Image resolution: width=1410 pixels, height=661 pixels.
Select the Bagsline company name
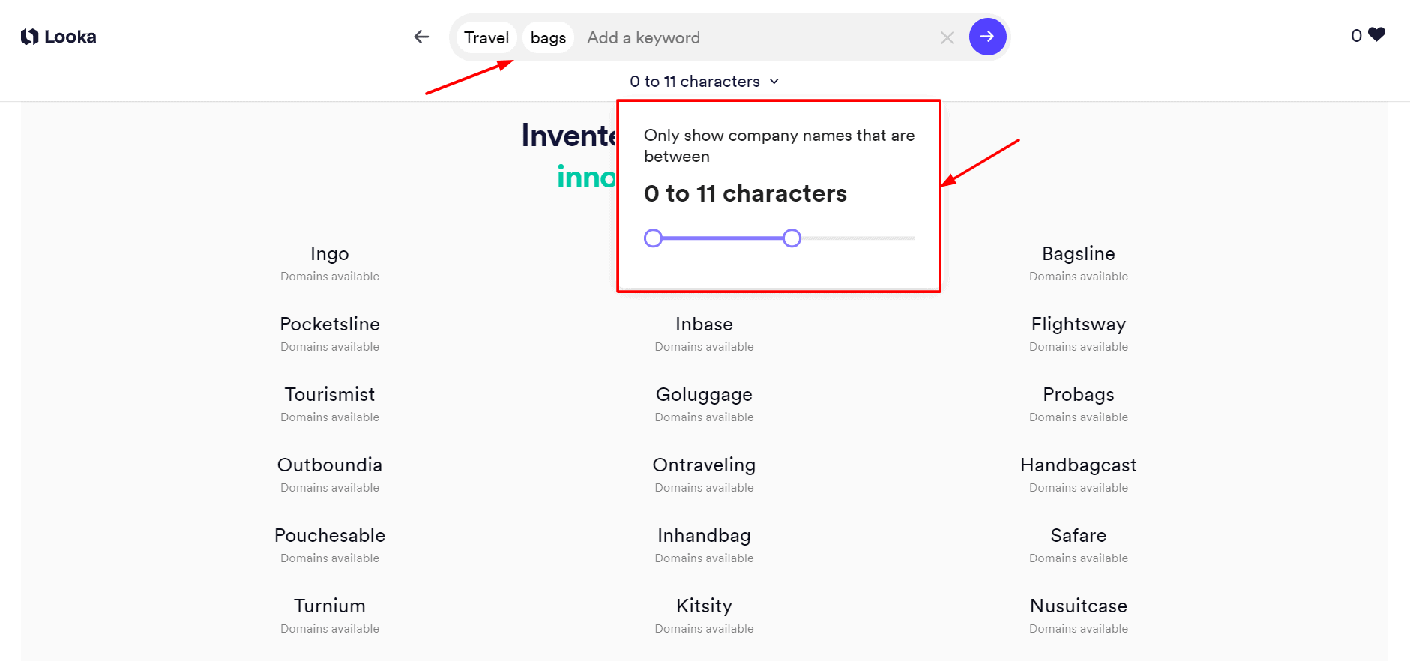click(1078, 254)
